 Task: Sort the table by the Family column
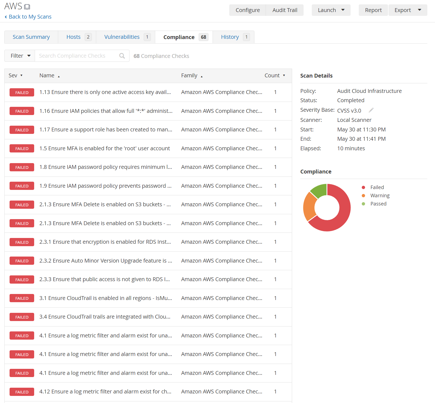click(192, 75)
